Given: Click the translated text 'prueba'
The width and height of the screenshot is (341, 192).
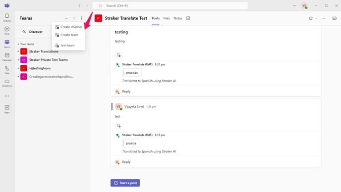Looking at the screenshot, I should tap(131, 144).
